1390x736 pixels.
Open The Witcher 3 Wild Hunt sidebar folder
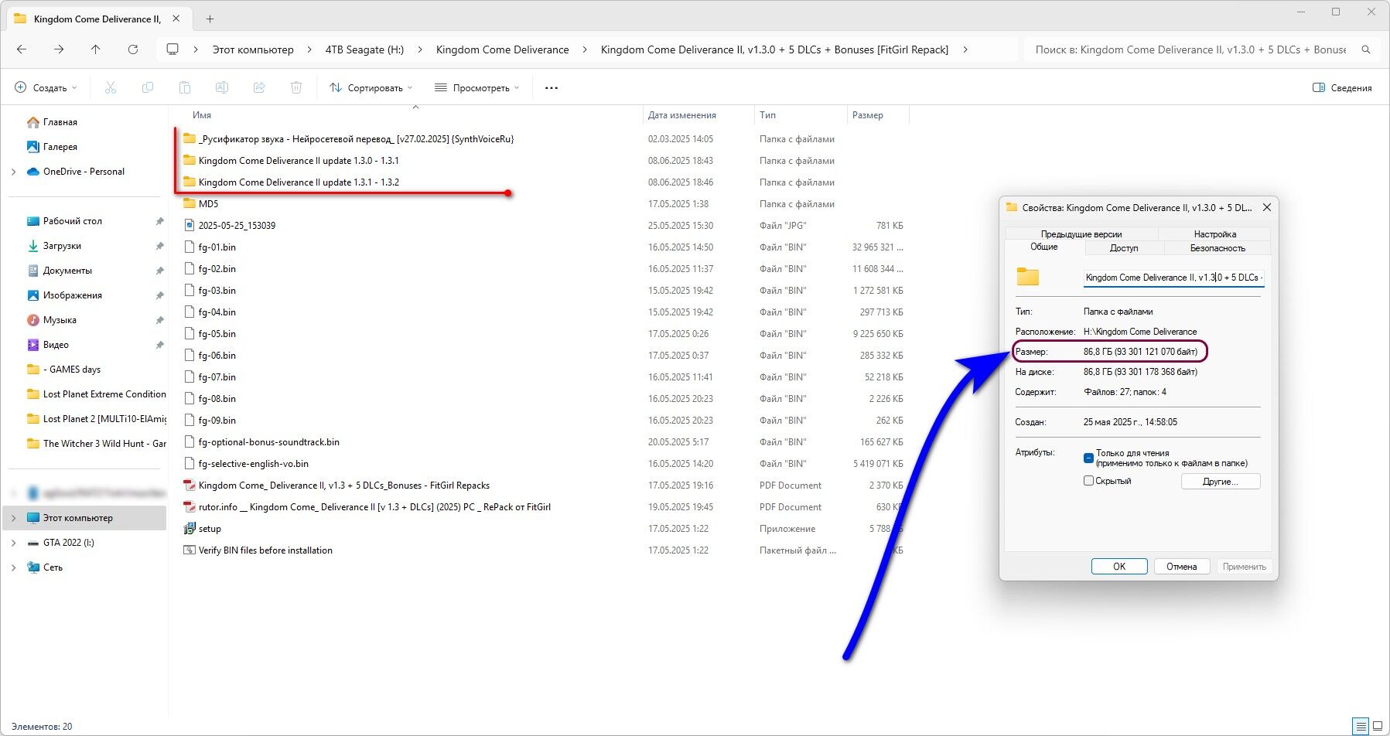[97, 444]
